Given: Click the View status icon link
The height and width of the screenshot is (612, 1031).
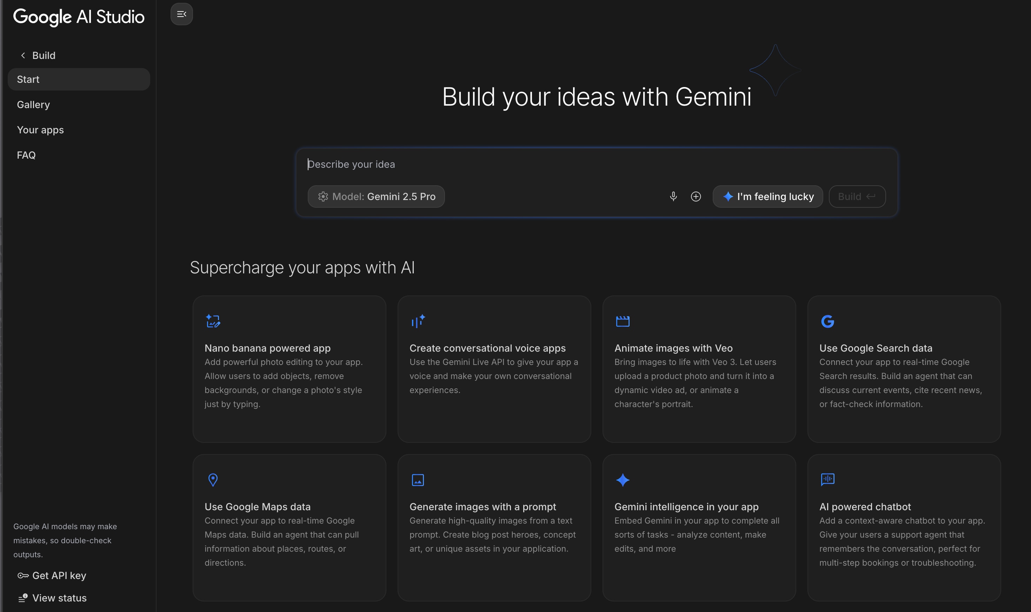Looking at the screenshot, I should tap(23, 598).
